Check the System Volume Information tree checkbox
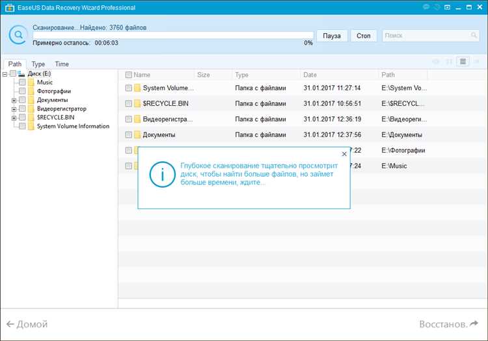488x341 pixels. (x=22, y=126)
